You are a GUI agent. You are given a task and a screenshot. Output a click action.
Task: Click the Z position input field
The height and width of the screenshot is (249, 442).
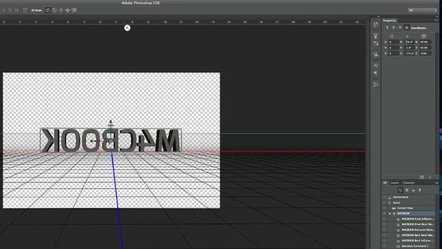394,53
